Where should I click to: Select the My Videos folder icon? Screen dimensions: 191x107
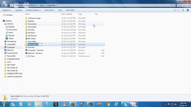click(26, 38)
